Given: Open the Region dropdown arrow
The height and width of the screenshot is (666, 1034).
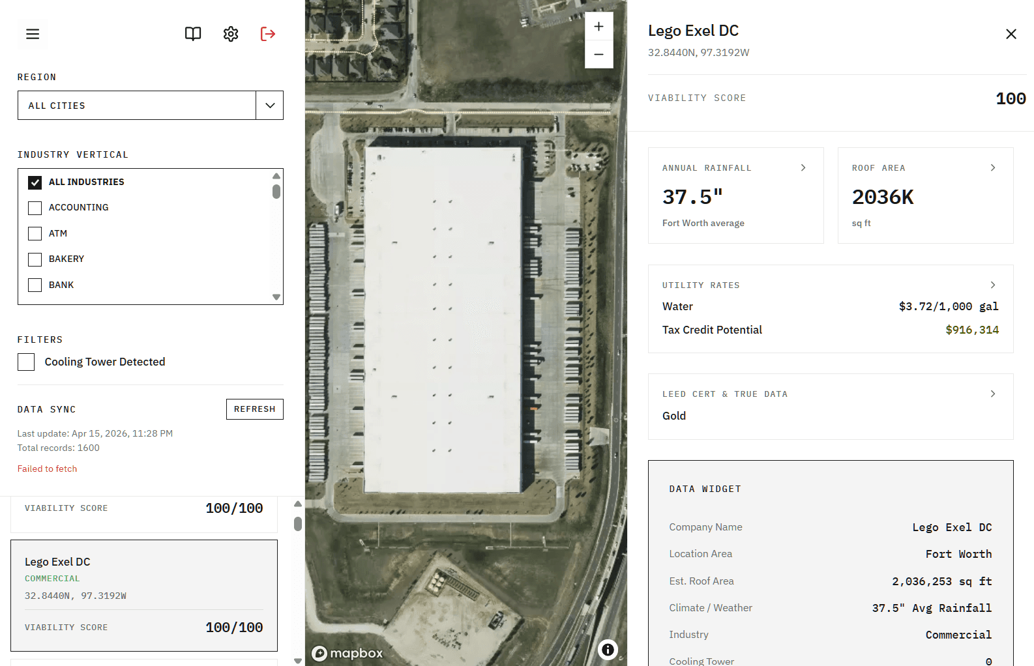Looking at the screenshot, I should [270, 106].
